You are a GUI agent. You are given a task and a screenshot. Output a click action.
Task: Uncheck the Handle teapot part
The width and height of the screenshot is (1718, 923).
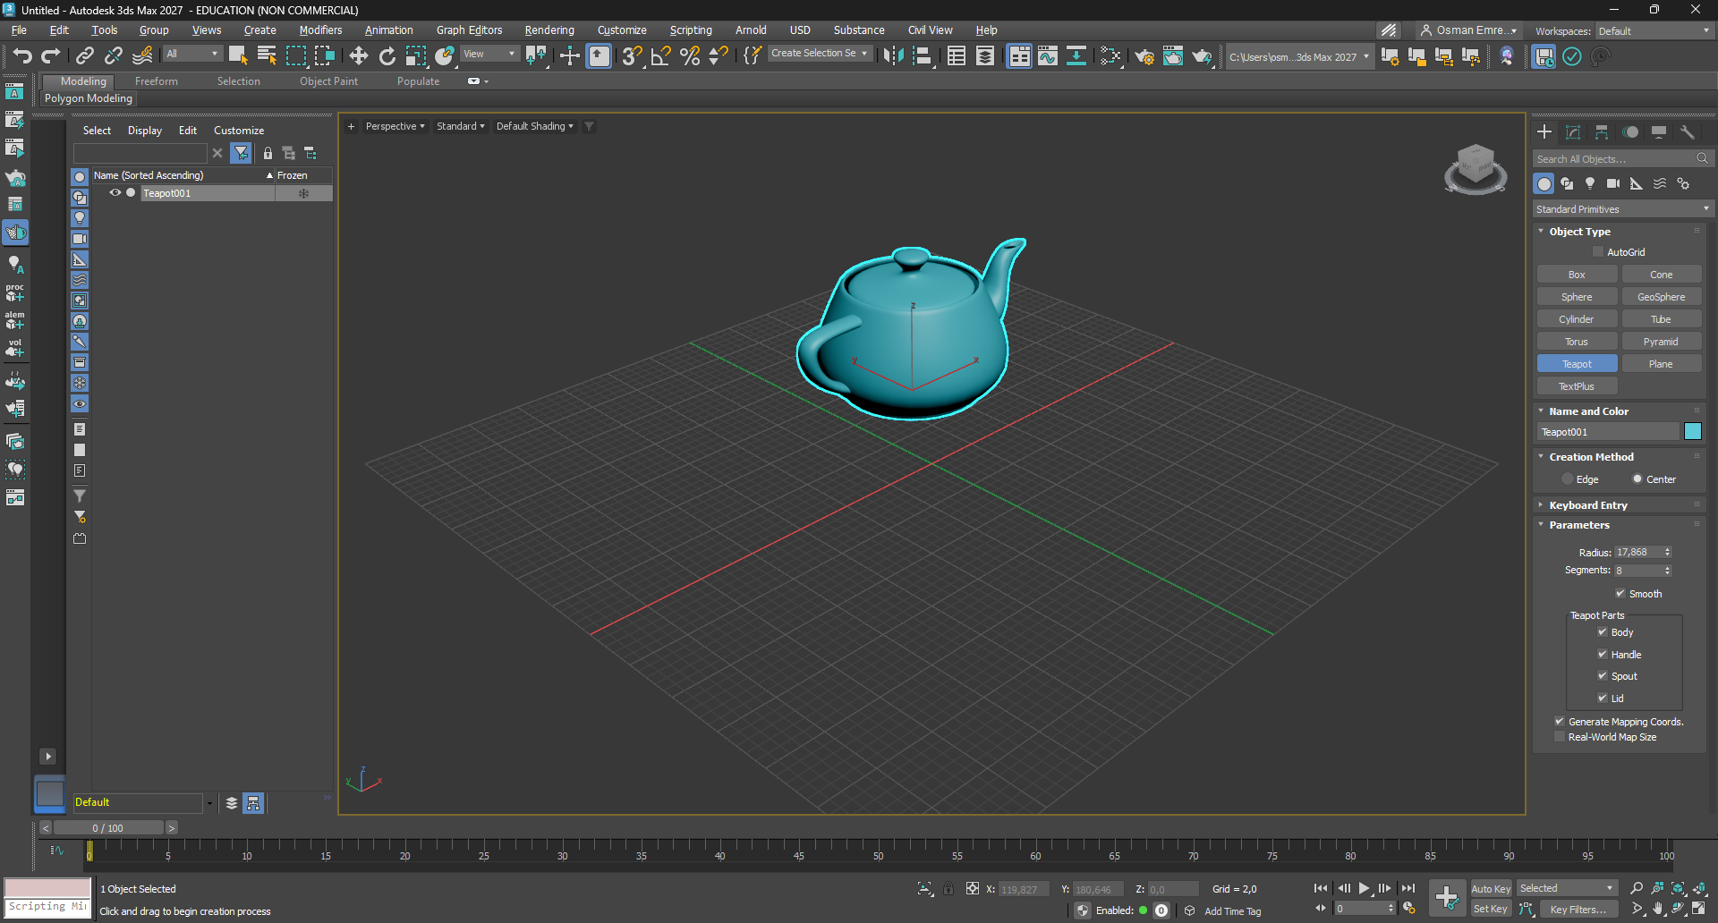click(1603, 655)
